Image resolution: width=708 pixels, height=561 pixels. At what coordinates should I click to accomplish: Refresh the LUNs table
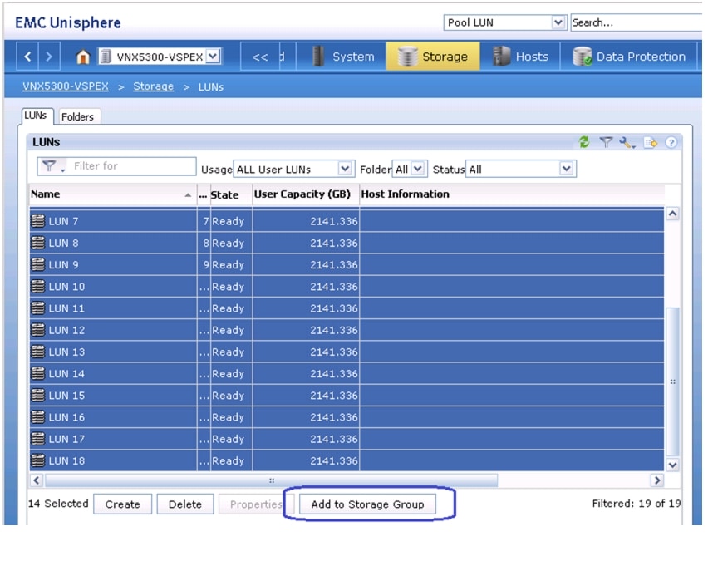tap(584, 142)
